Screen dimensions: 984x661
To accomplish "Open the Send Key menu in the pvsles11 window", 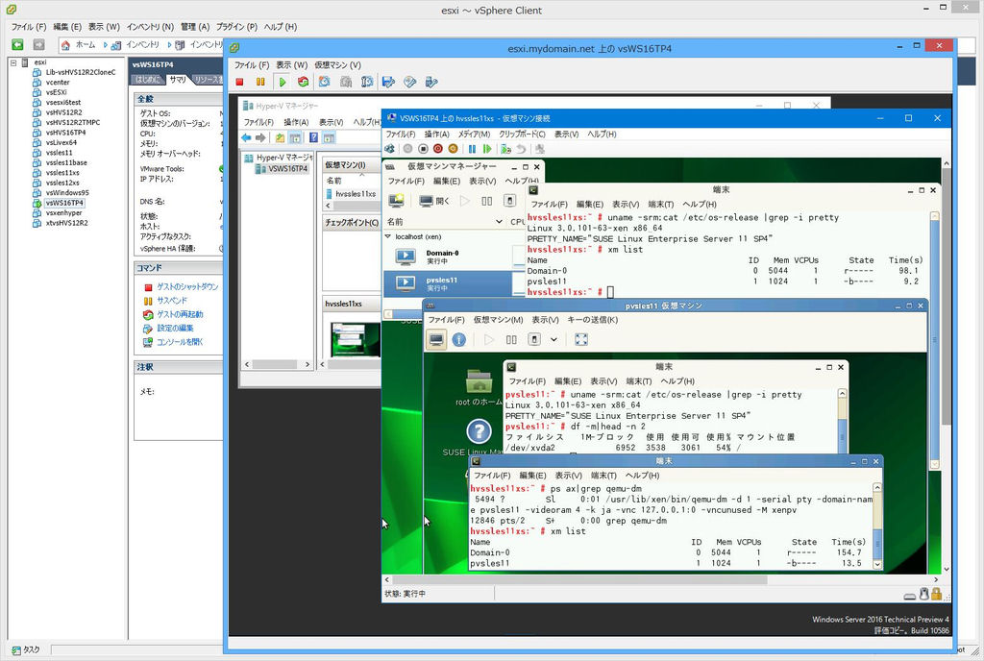I will point(592,320).
